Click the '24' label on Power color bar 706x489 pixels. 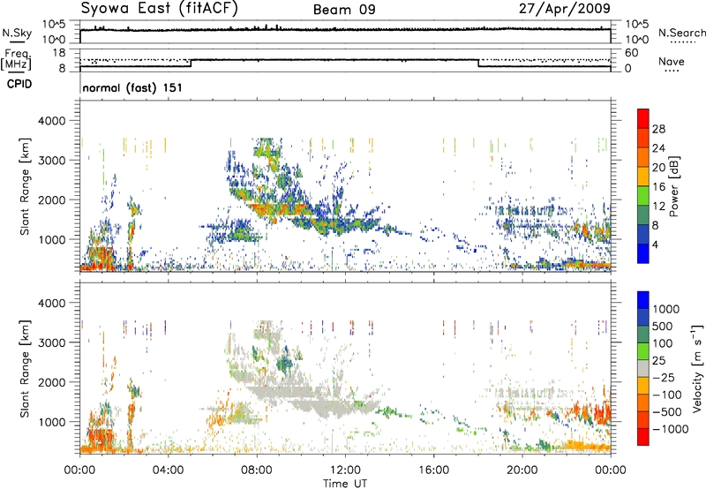[x=658, y=148]
